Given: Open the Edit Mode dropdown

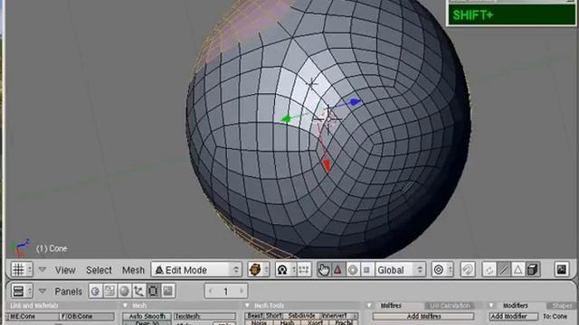Looking at the screenshot, I should (x=196, y=270).
